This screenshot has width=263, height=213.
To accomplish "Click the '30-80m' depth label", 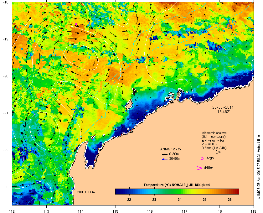I will [x=175, y=158].
